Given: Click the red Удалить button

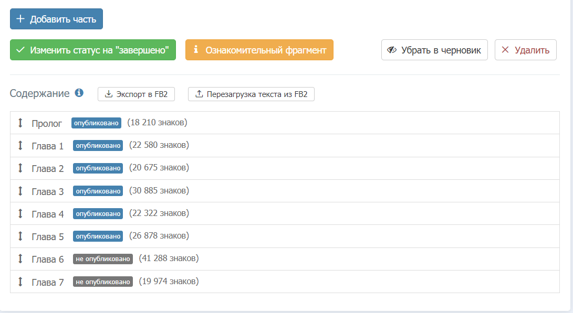Looking at the screenshot, I should 526,50.
